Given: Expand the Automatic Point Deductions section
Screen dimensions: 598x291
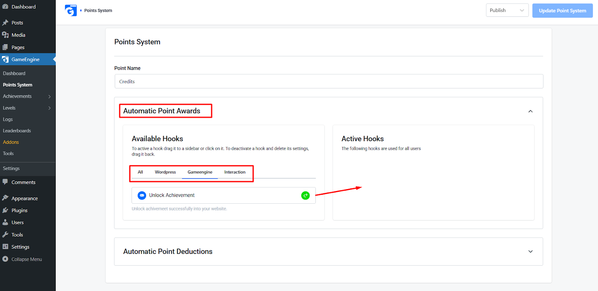Looking at the screenshot, I should [x=530, y=251].
